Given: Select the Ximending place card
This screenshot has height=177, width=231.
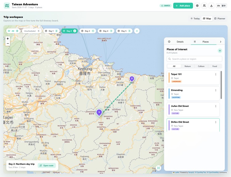Looking at the screenshot, I should point(193,94).
